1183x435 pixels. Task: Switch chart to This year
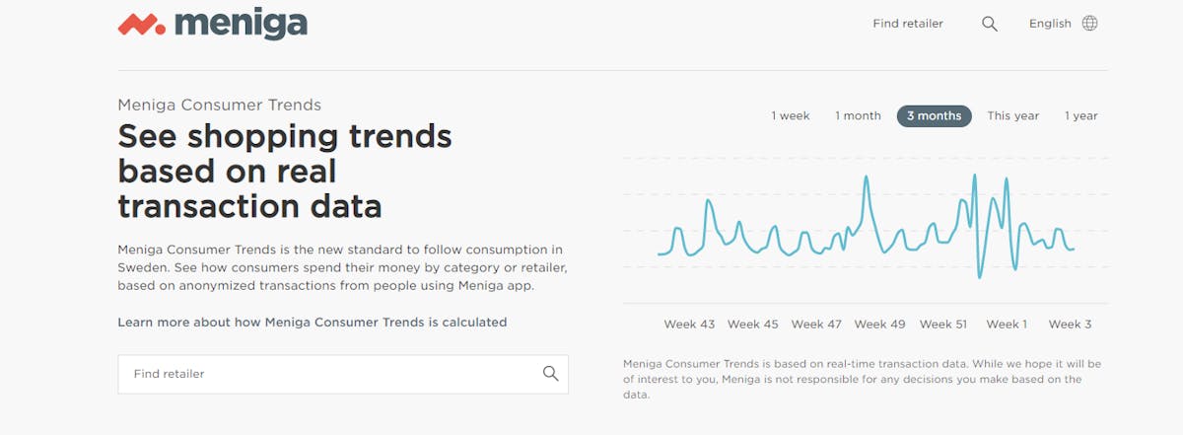[x=1013, y=116]
